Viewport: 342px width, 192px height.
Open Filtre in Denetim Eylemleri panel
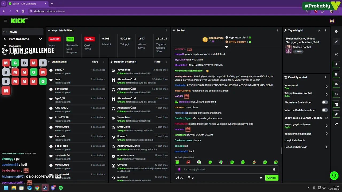pyautogui.click(x=157, y=62)
